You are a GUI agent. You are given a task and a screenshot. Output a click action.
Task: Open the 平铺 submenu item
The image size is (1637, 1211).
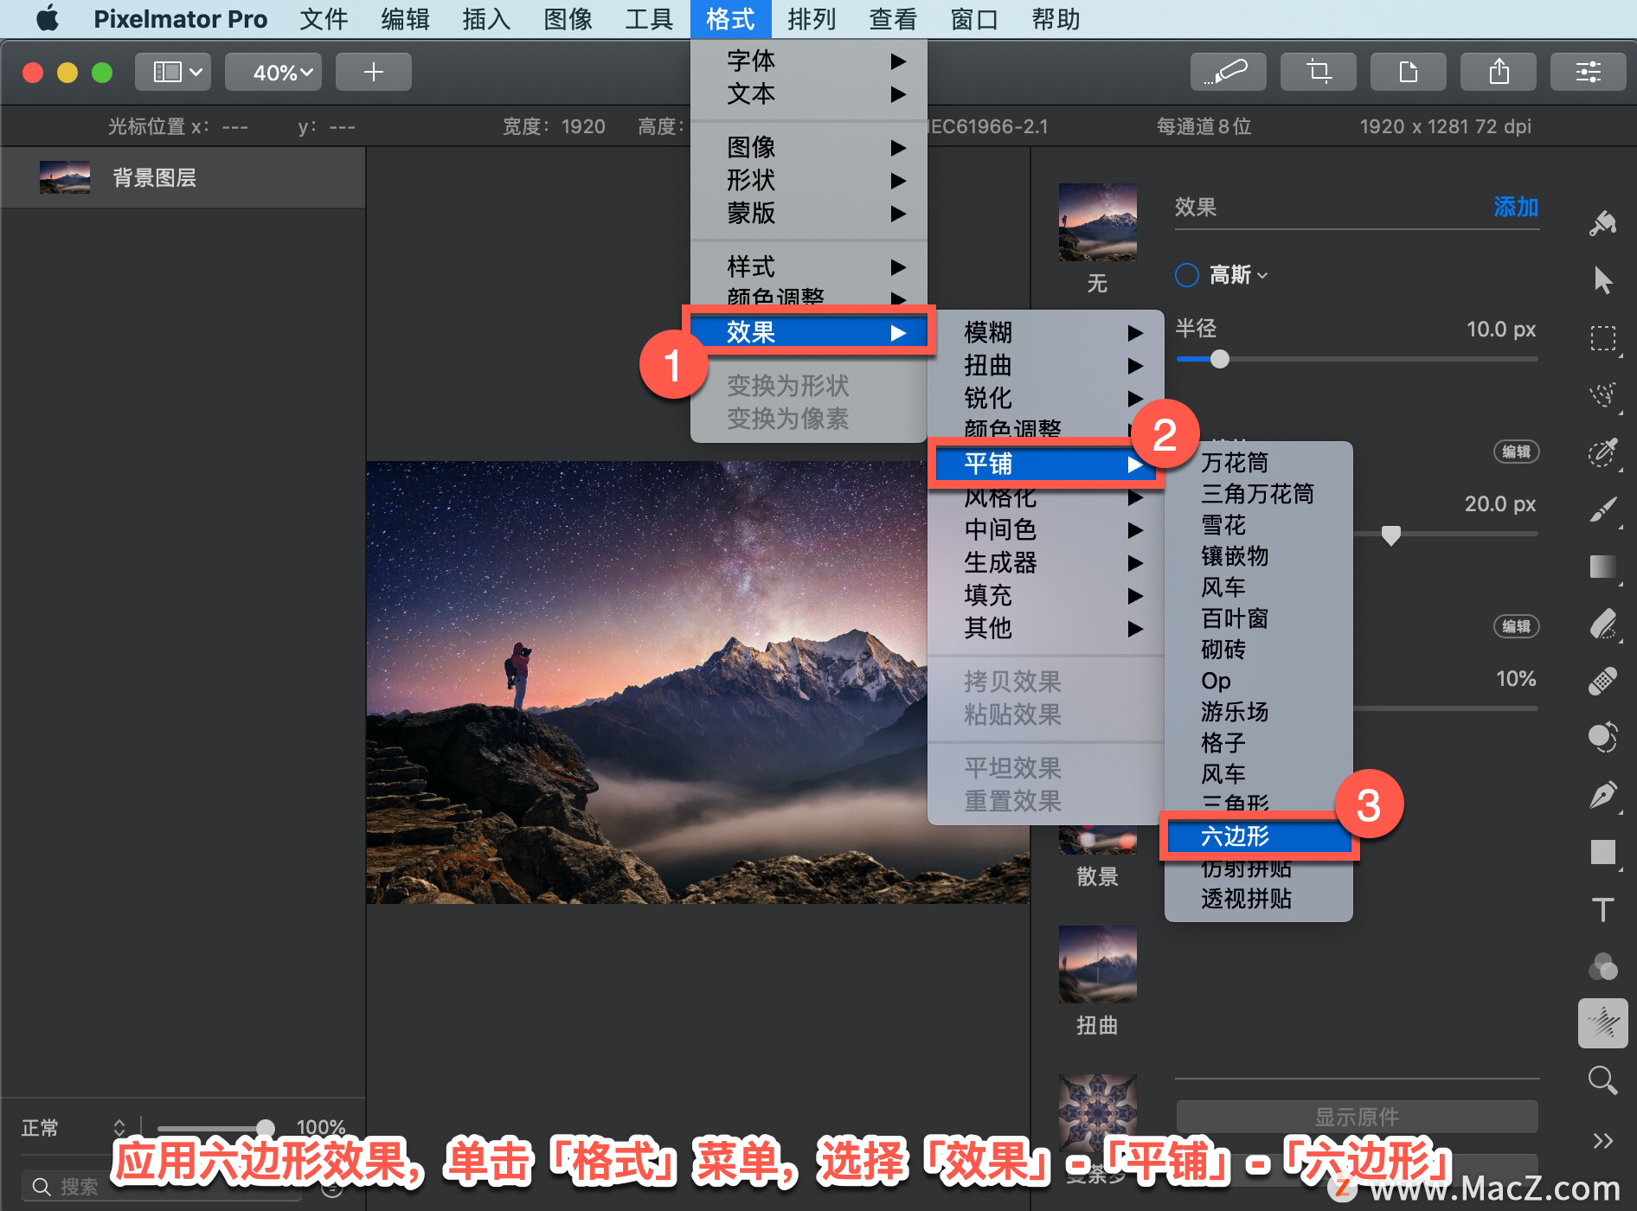(1046, 464)
